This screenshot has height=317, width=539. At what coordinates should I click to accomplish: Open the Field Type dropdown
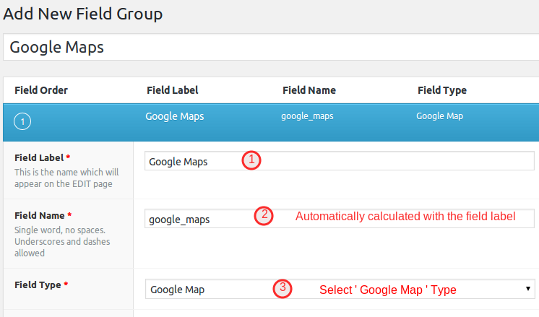[x=340, y=289]
